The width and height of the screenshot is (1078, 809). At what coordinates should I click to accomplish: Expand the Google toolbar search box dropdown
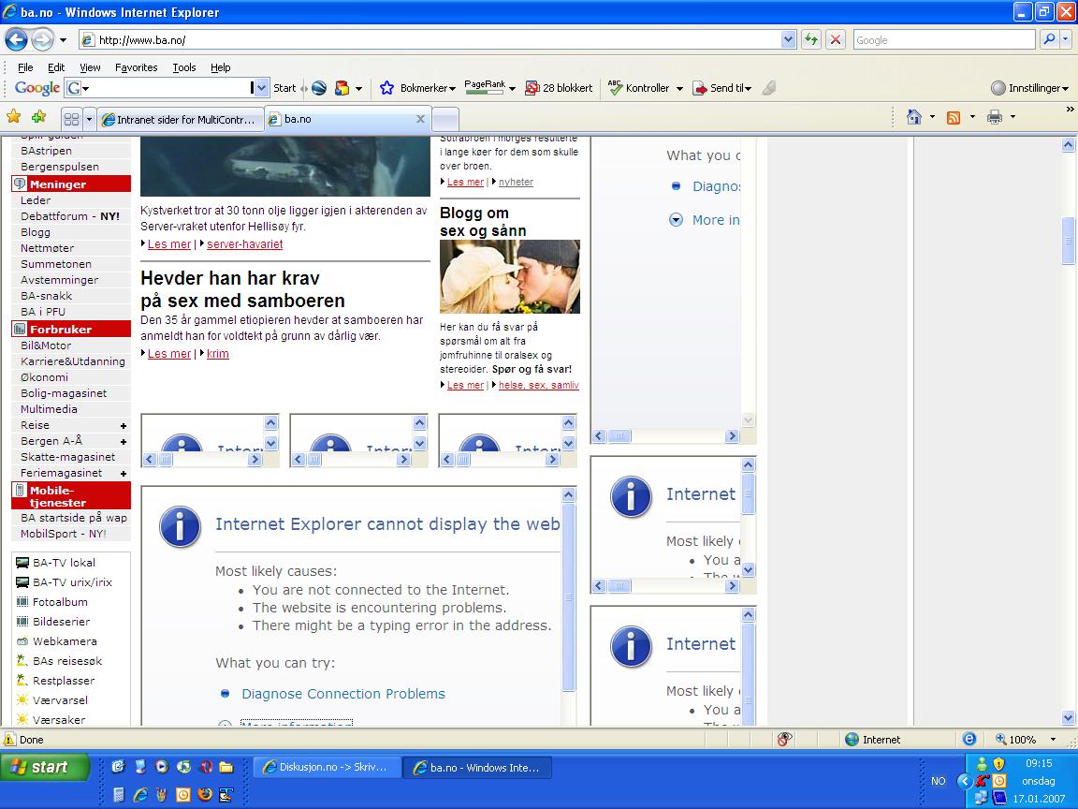pyautogui.click(x=260, y=88)
